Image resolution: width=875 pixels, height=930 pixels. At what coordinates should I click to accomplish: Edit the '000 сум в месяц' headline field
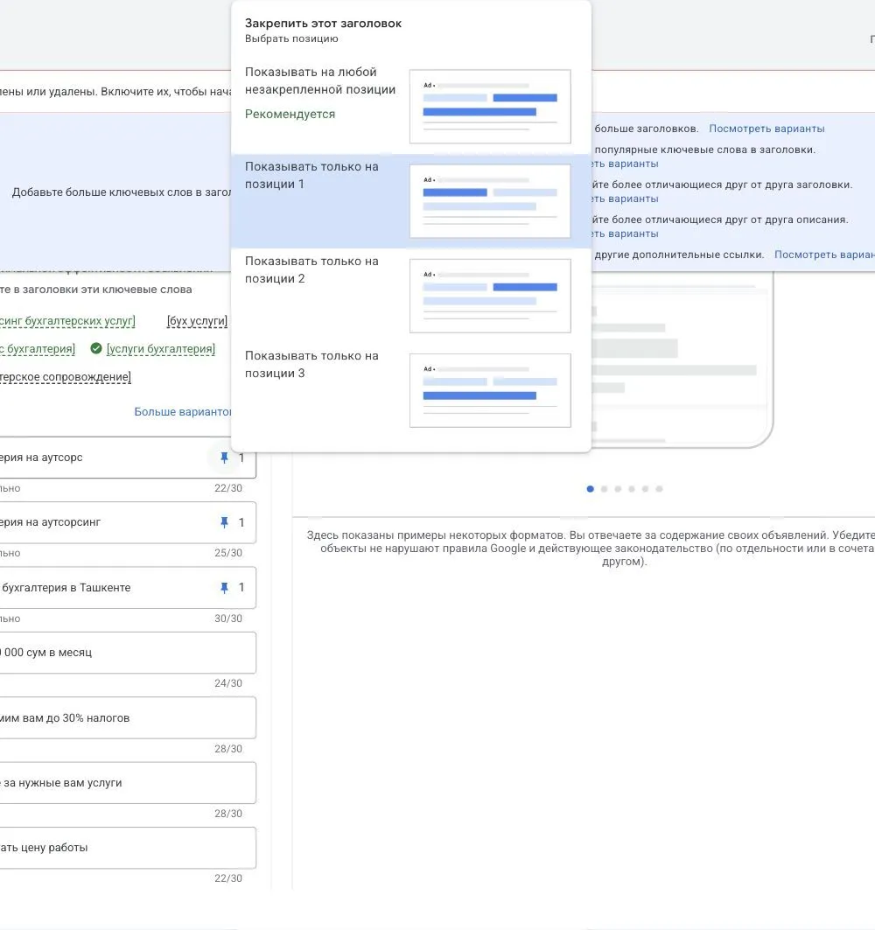click(128, 653)
